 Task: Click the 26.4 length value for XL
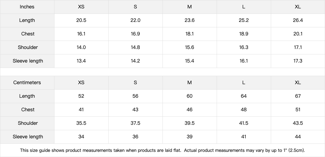[x=298, y=20]
